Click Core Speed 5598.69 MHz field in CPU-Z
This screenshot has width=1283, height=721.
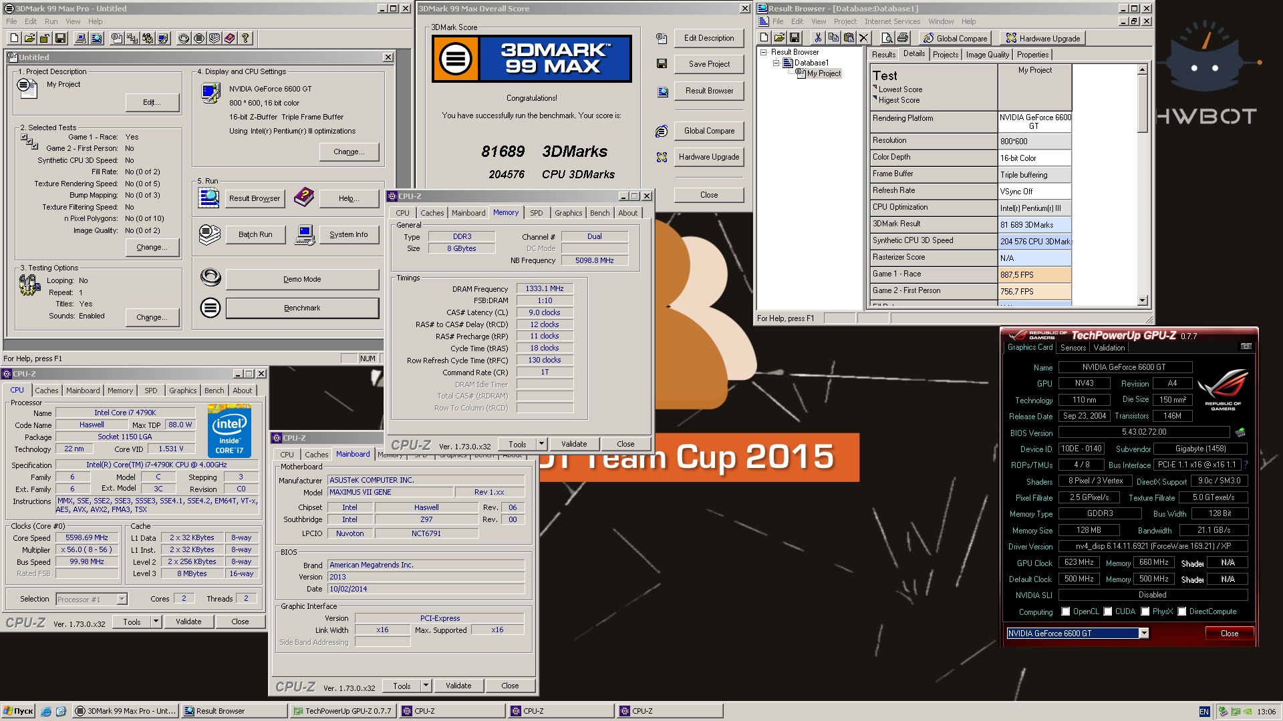click(87, 538)
